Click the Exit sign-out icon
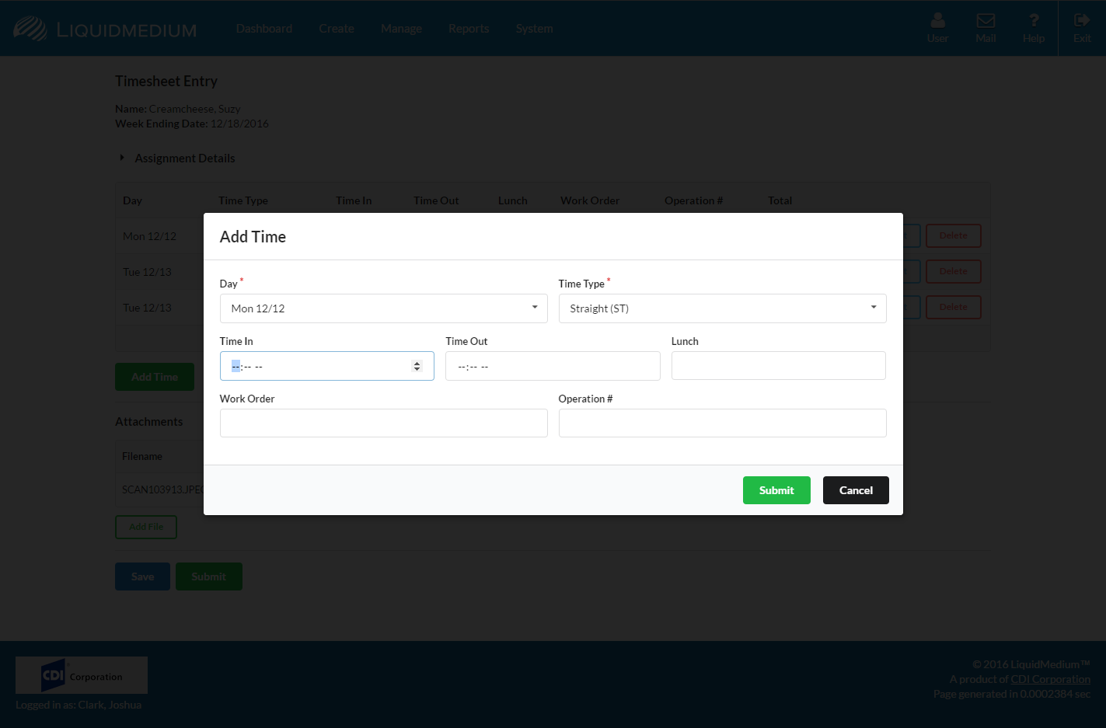This screenshot has height=728, width=1106. (1082, 21)
